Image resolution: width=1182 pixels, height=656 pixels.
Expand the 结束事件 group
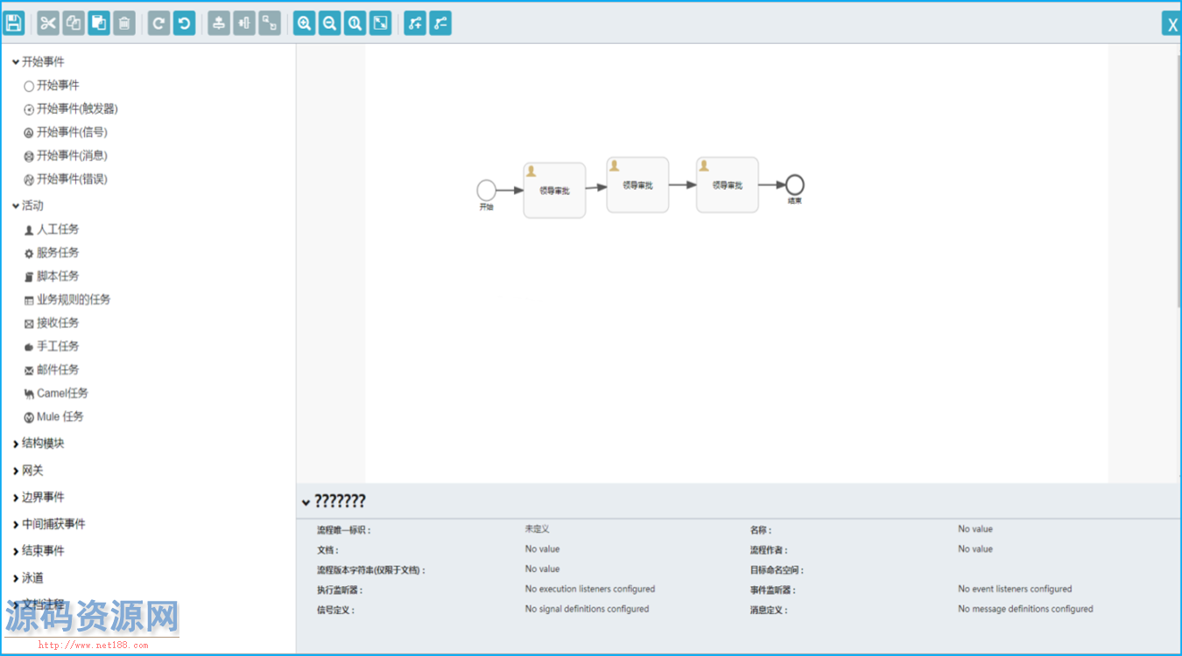point(38,551)
